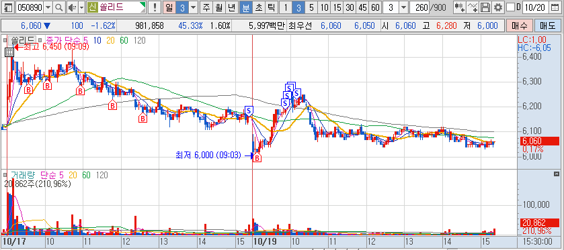Open the calendar date picker icon
This screenshot has height=250, width=564.
[x=555, y=7]
